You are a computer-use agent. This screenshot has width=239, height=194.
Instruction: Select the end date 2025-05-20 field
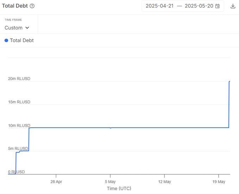tap(199, 6)
